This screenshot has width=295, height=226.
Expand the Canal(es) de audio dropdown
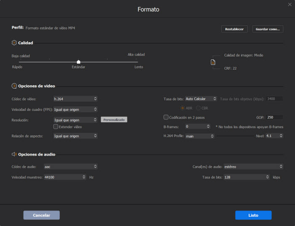click(253, 167)
